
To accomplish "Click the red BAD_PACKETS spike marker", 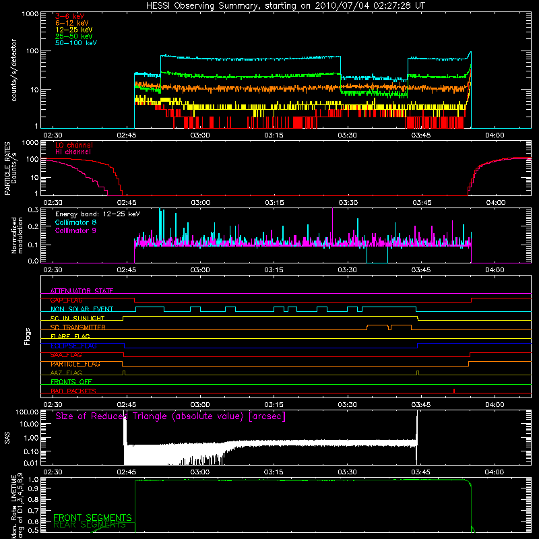I will pyautogui.click(x=454, y=391).
